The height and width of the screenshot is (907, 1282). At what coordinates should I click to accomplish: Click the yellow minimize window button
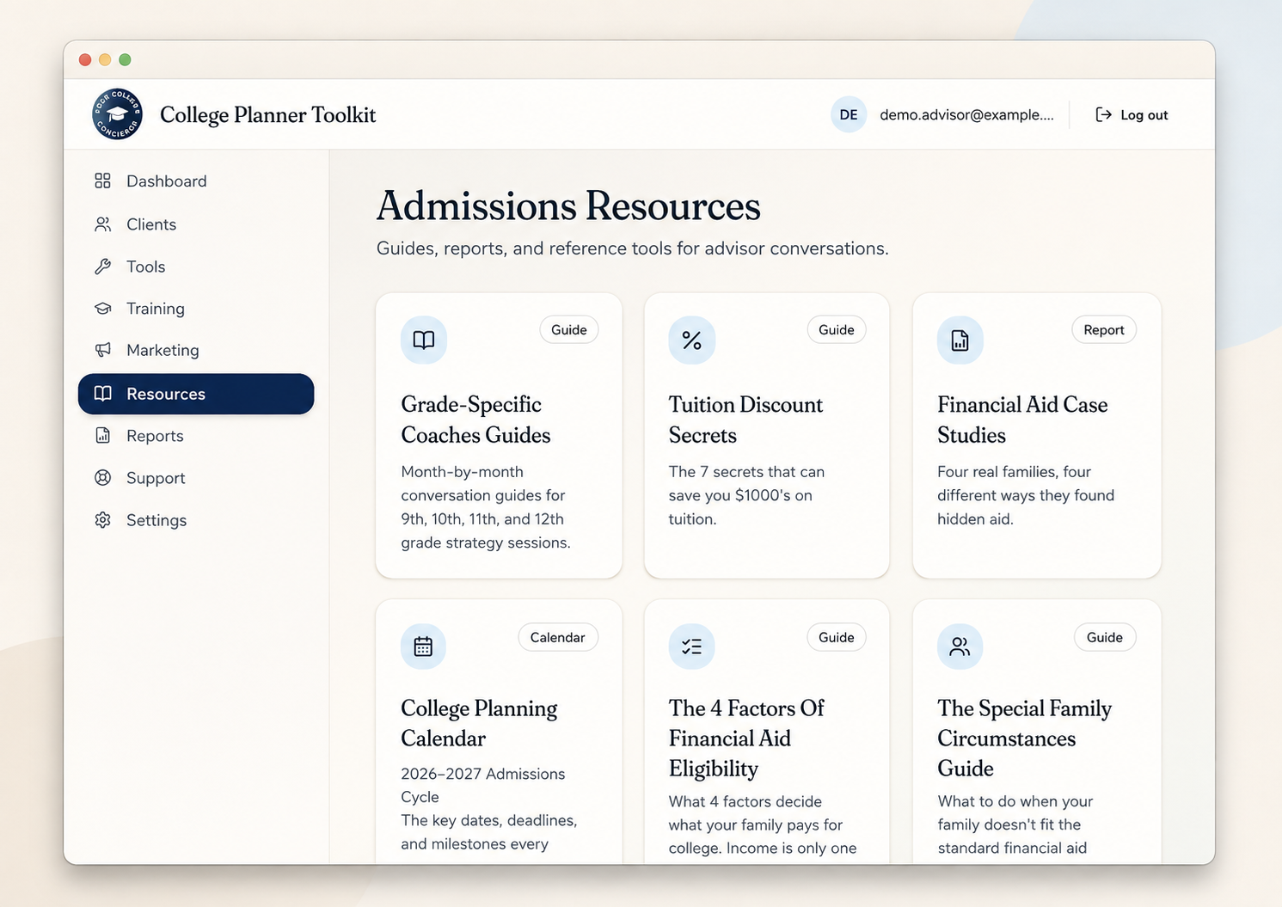coord(105,59)
